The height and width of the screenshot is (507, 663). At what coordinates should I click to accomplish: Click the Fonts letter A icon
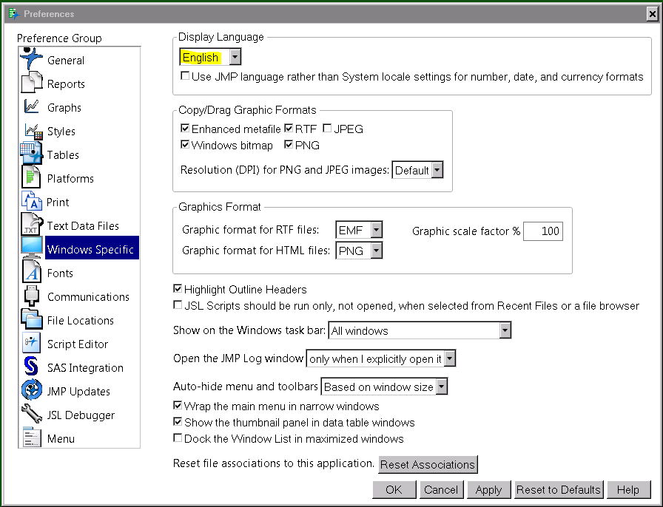pos(31,272)
